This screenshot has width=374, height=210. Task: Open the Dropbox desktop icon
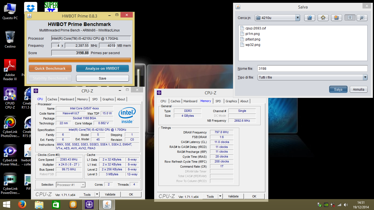tap(31, 7)
